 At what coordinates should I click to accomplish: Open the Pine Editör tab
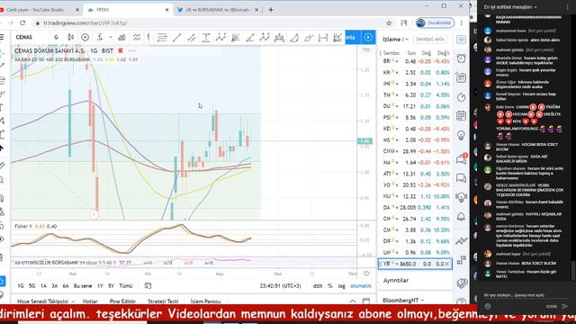pyautogui.click(x=122, y=301)
